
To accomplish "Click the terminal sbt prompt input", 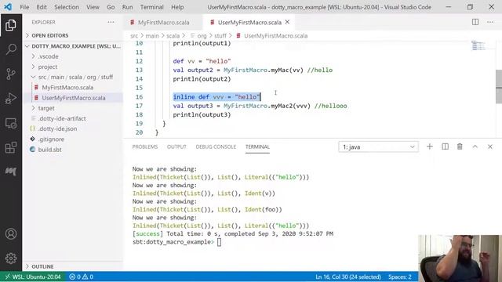I will tap(219, 242).
